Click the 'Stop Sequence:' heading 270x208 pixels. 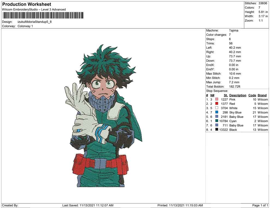tap(217, 91)
